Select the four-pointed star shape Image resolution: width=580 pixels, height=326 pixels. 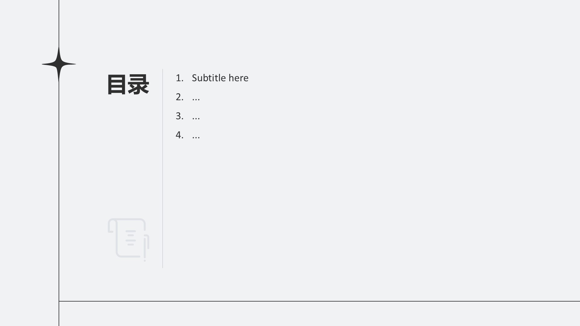click(x=59, y=64)
